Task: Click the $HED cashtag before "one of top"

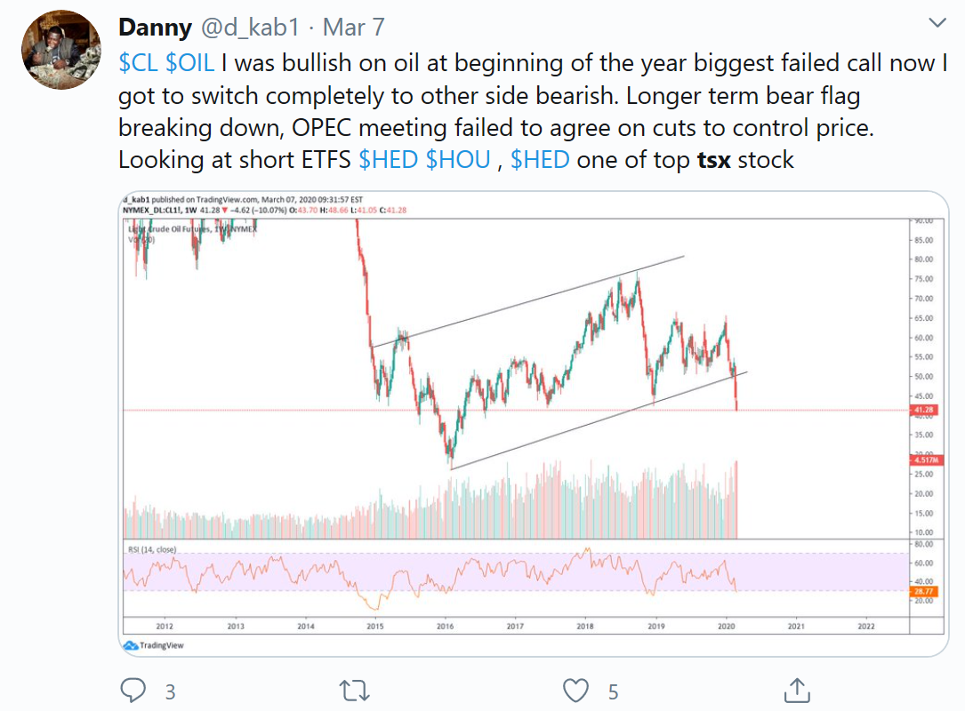Action: point(540,161)
